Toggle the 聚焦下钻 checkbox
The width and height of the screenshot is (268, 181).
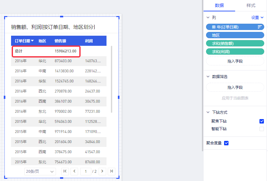click(x=261, y=121)
